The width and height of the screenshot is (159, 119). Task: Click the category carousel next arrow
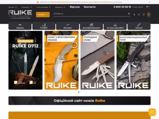click(152, 26)
